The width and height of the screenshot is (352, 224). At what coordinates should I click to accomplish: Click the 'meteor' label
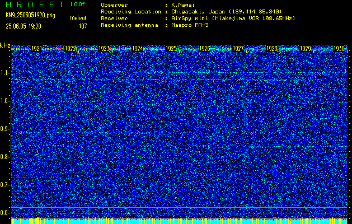(78, 18)
